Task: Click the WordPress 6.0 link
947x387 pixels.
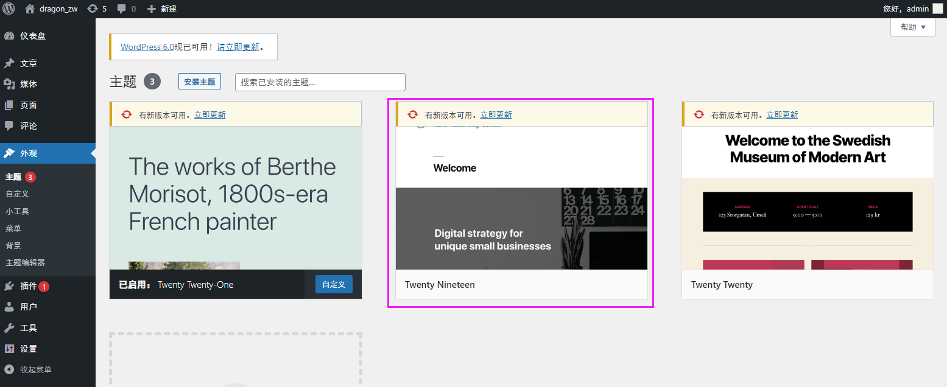Action: [147, 47]
